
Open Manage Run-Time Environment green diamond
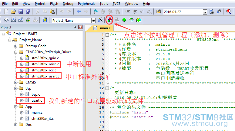pos(124,20)
